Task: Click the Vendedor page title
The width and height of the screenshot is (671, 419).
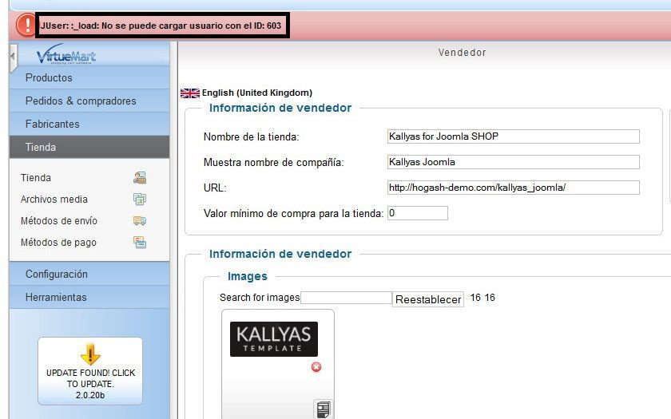Action: (x=463, y=53)
